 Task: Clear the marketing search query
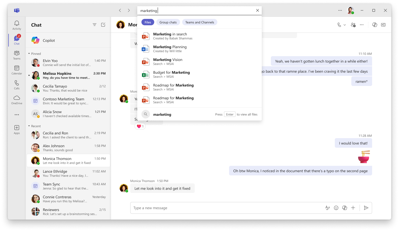pos(257,10)
